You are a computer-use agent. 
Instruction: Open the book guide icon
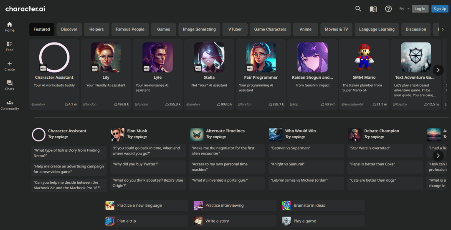(x=373, y=9)
